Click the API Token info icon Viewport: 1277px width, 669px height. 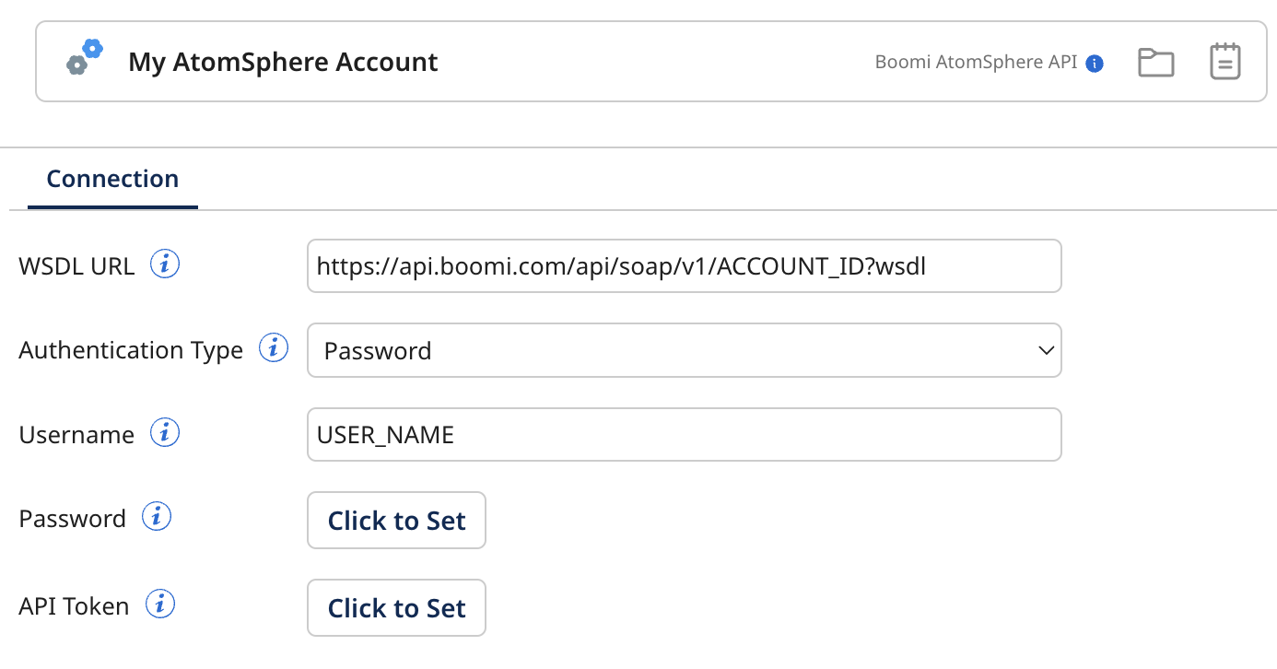(161, 604)
